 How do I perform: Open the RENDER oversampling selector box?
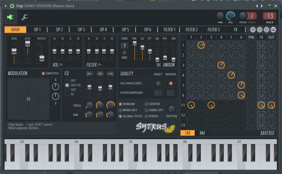pyautogui.click(x=171, y=93)
